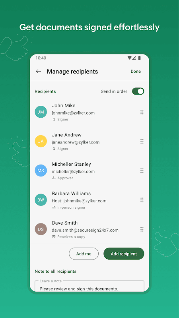Screen dimensions: 179x318
Task: Select the Dave Smith recipient name
Action: coord(65,223)
